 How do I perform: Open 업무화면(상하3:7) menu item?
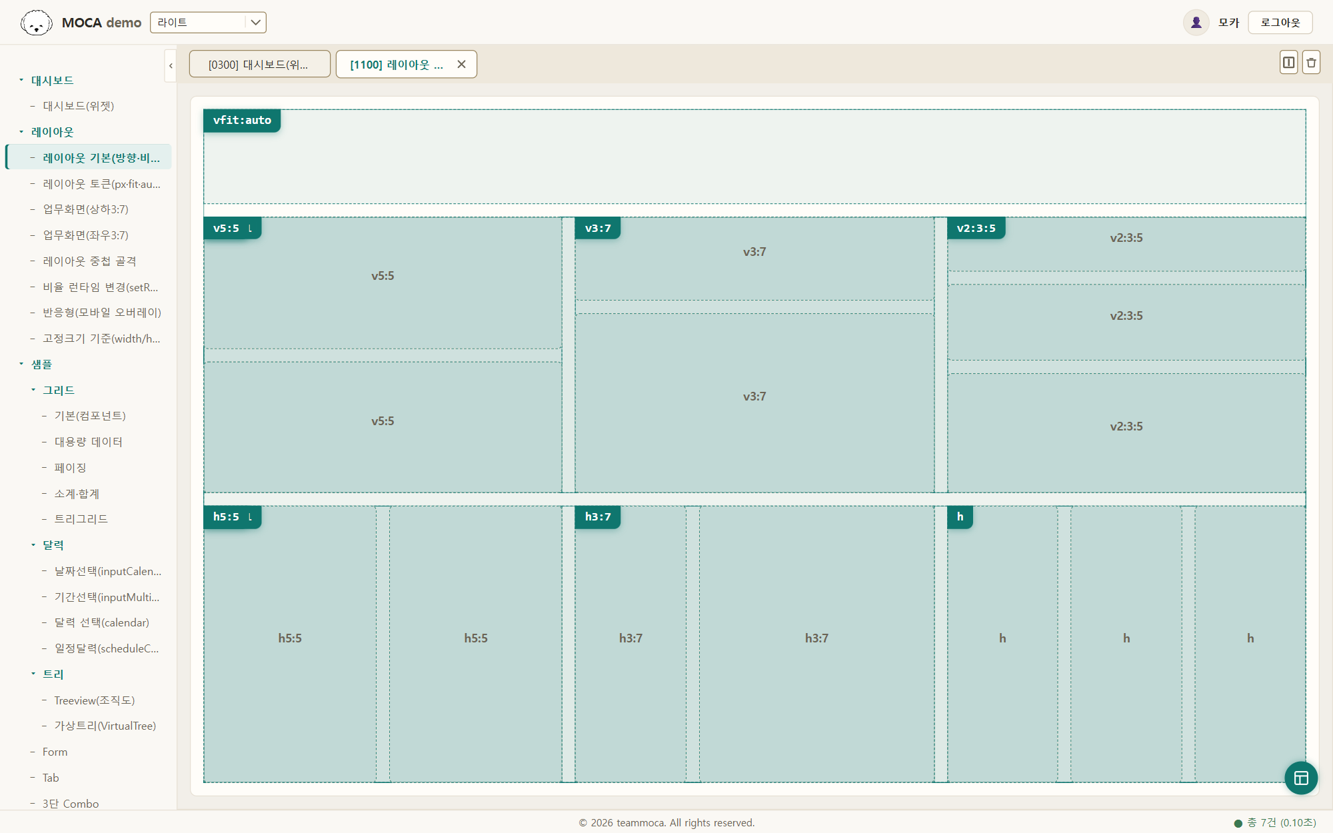85,209
